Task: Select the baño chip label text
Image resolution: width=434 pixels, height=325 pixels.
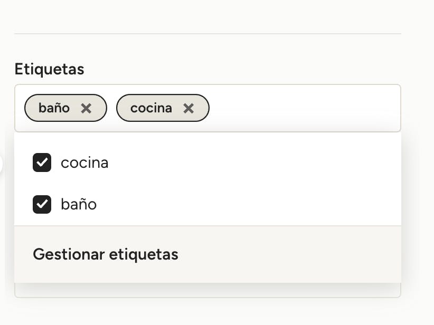Action: click(x=54, y=108)
